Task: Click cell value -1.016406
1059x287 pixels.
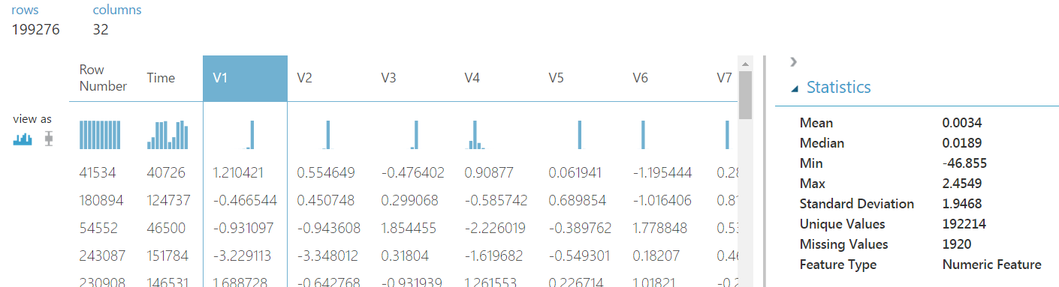Action: [662, 201]
